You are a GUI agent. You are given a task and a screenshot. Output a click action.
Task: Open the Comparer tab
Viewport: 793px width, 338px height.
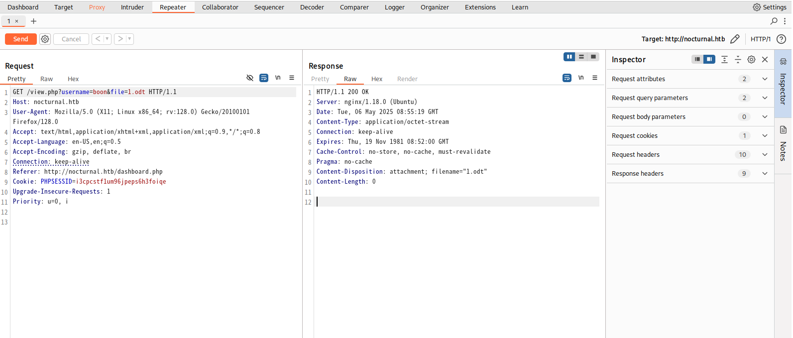coord(354,7)
